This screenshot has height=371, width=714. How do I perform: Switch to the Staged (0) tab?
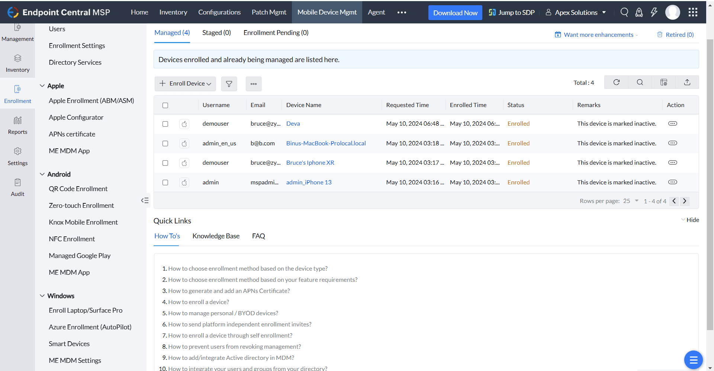coord(216,33)
